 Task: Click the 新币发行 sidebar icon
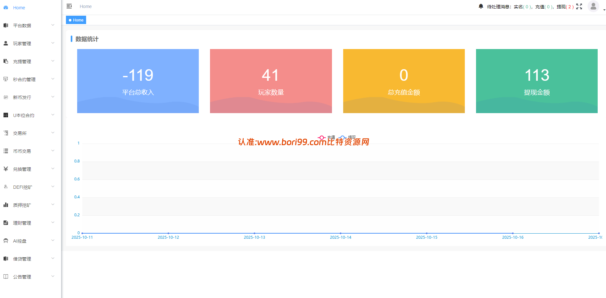coord(6,97)
